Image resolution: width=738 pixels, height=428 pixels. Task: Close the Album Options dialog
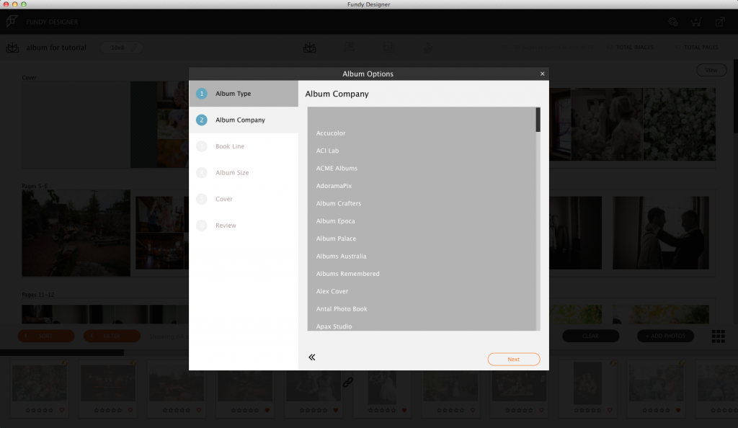point(542,73)
